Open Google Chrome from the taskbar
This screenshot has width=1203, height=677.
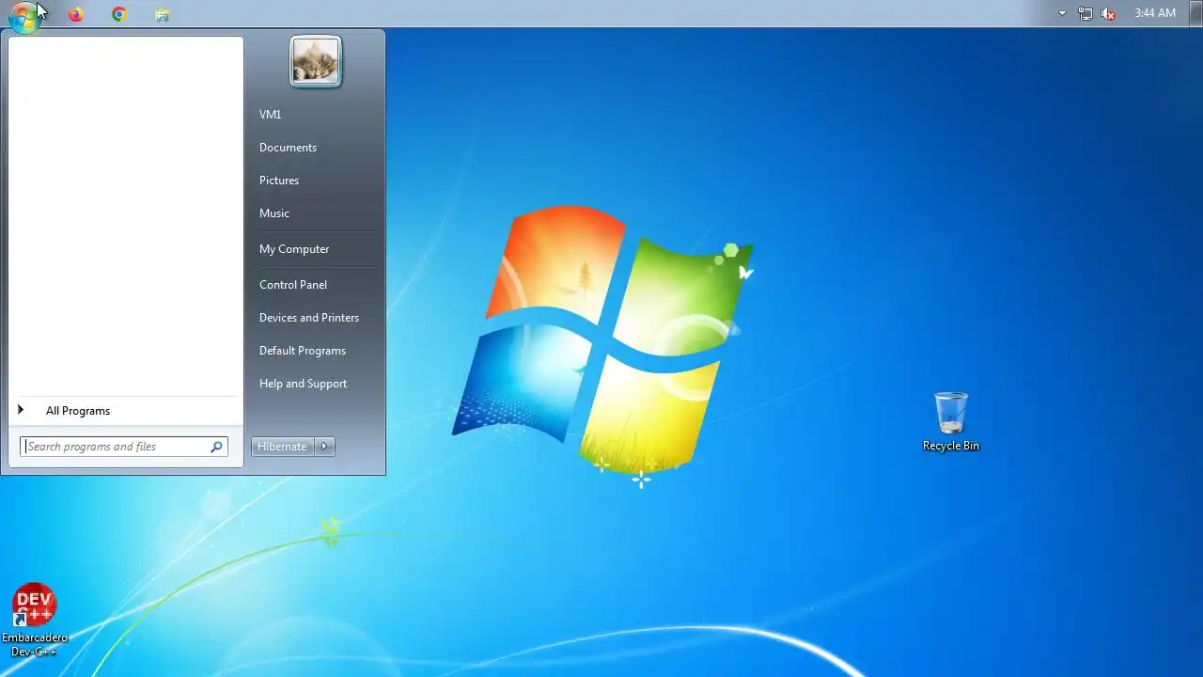[119, 14]
